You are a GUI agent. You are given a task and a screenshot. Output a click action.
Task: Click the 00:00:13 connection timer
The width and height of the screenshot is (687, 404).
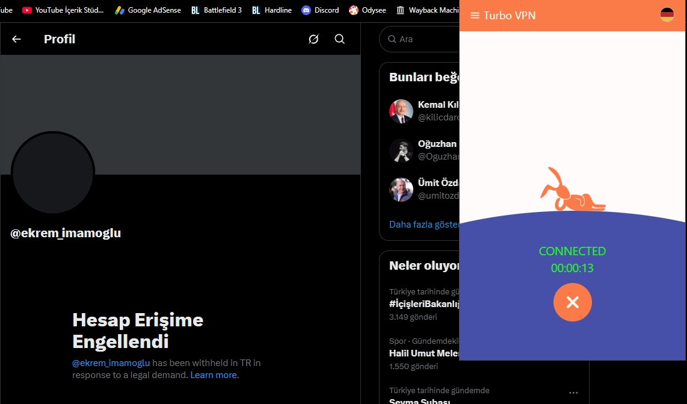pos(572,268)
